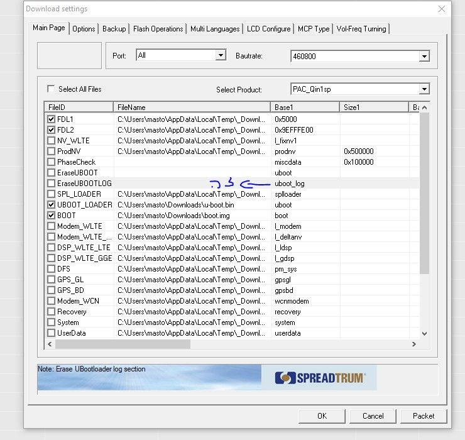Open the Port dropdown

pyautogui.click(x=221, y=55)
